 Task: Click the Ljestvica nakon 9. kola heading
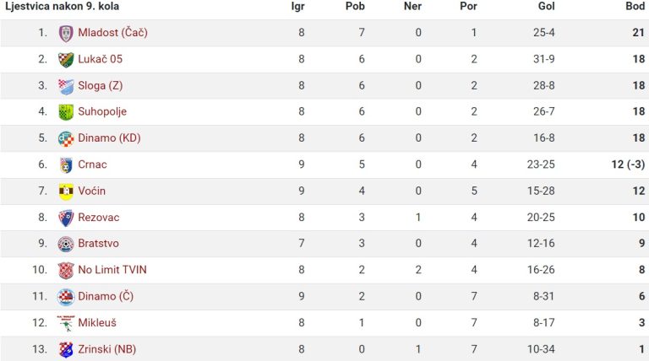[x=62, y=6]
